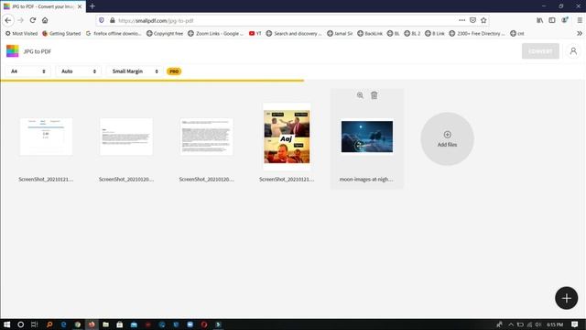The width and height of the screenshot is (586, 330).
Task: Click the taskbar clock showing 6:15 PM
Action: tap(555, 324)
